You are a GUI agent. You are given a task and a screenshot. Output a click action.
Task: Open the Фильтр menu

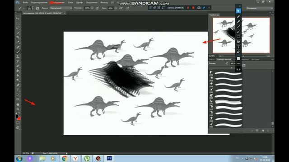point(104,3)
